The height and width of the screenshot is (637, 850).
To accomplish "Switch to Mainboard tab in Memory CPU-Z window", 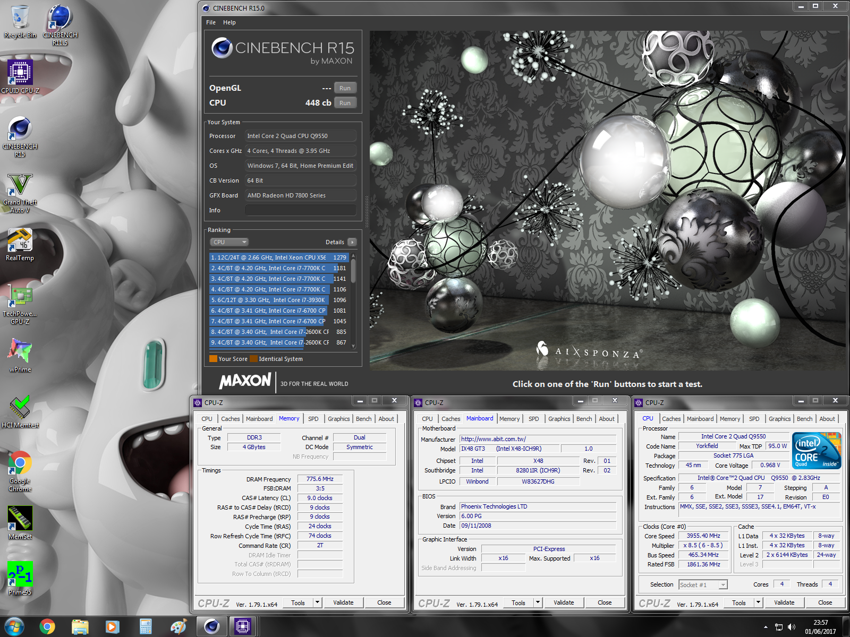I will tap(259, 419).
